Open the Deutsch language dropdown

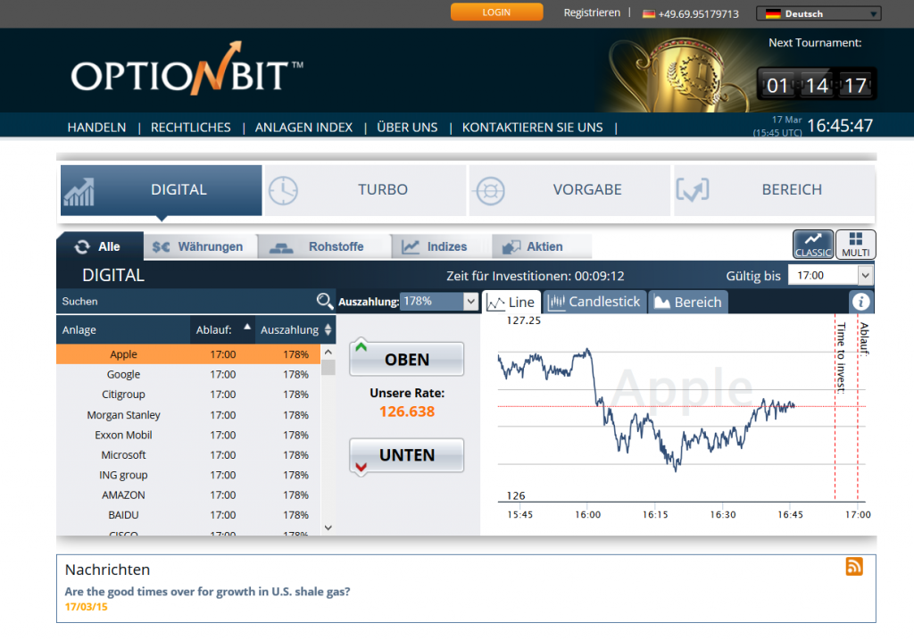coord(818,13)
